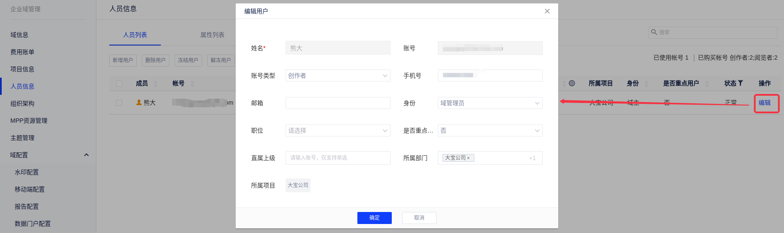Open the 是否重点 dropdown showing 否

click(490, 130)
